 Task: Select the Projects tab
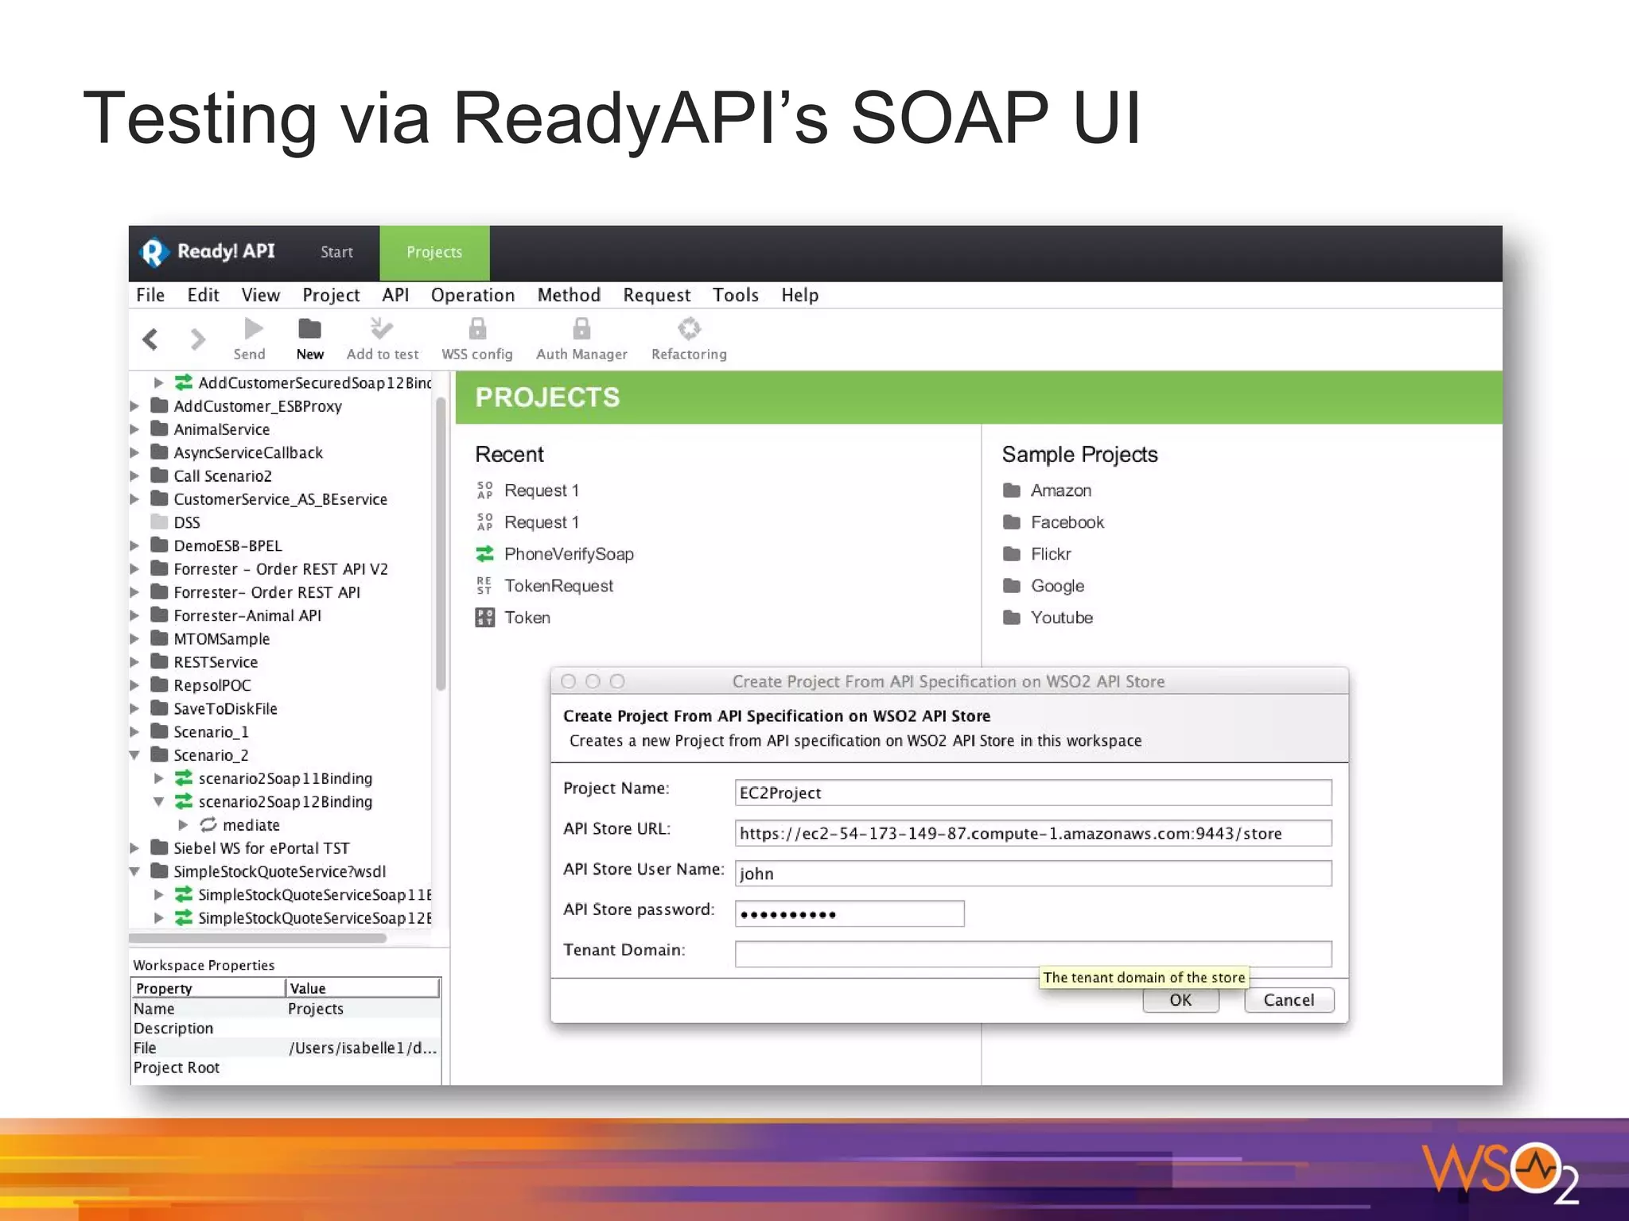click(434, 253)
